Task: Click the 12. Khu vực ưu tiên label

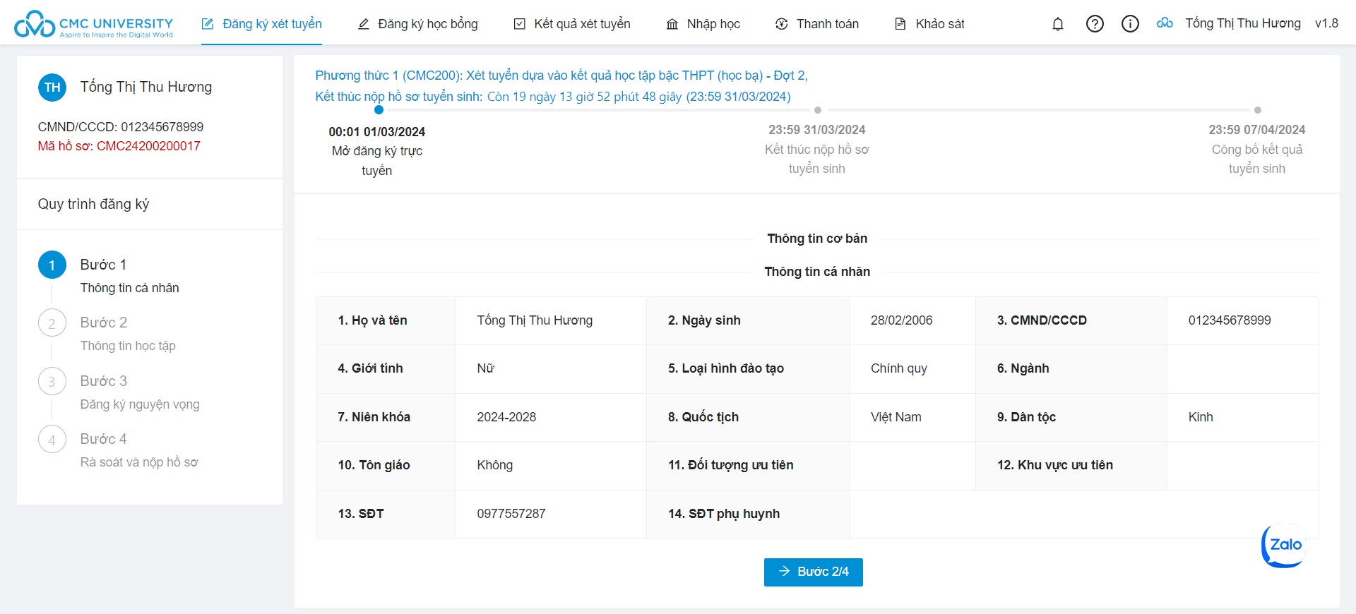Action: [1055, 465]
